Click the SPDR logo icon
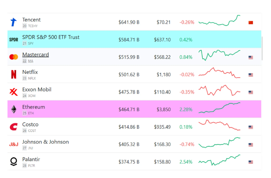This screenshot has height=178, width=271. (x=14, y=40)
